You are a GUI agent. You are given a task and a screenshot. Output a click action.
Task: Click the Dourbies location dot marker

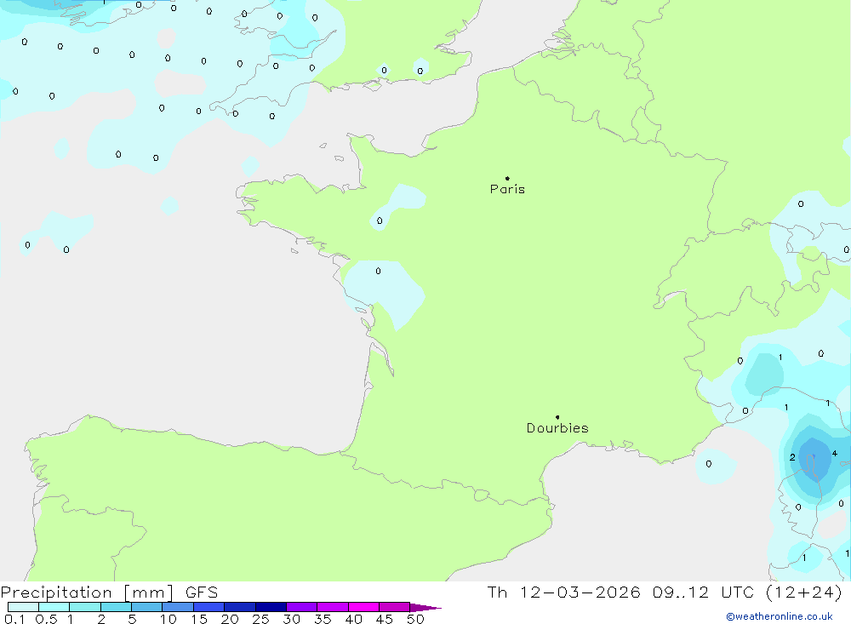(x=557, y=417)
